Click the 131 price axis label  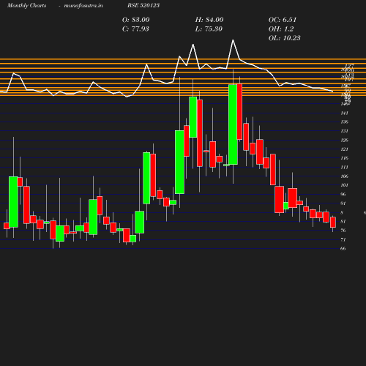345,131
